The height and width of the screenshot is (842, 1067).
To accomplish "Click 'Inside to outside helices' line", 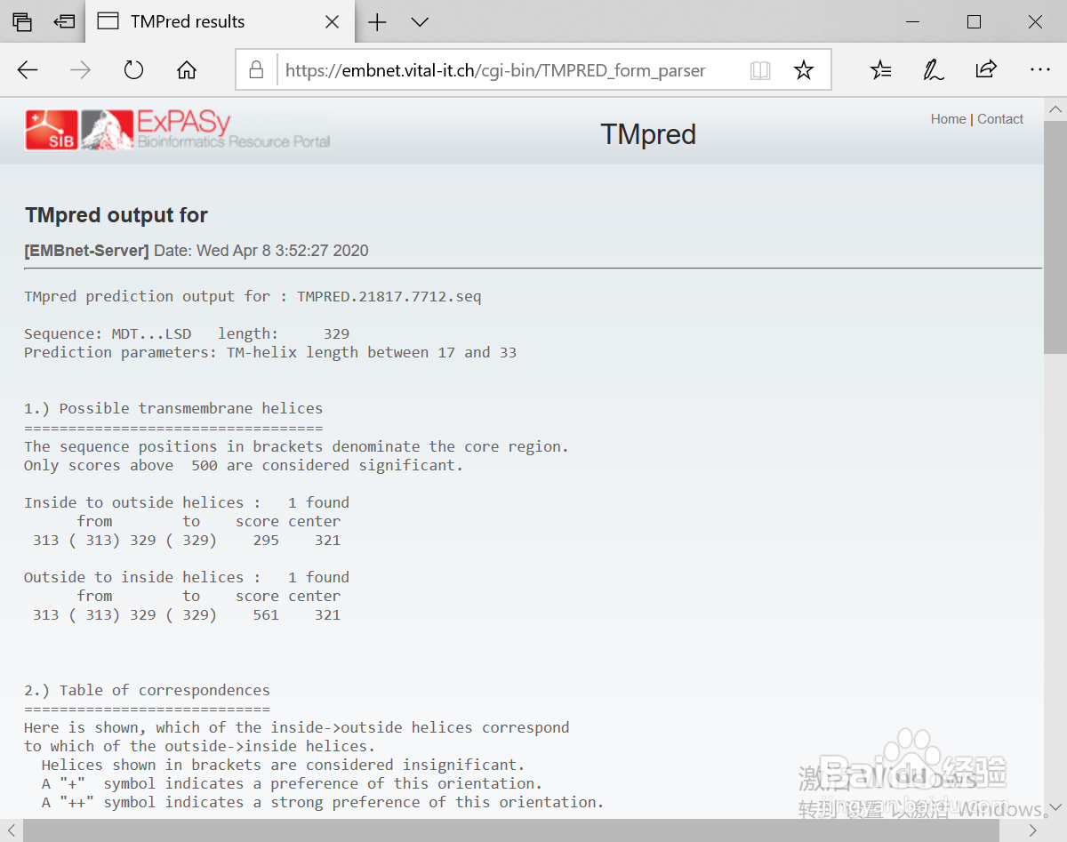I will [x=187, y=502].
